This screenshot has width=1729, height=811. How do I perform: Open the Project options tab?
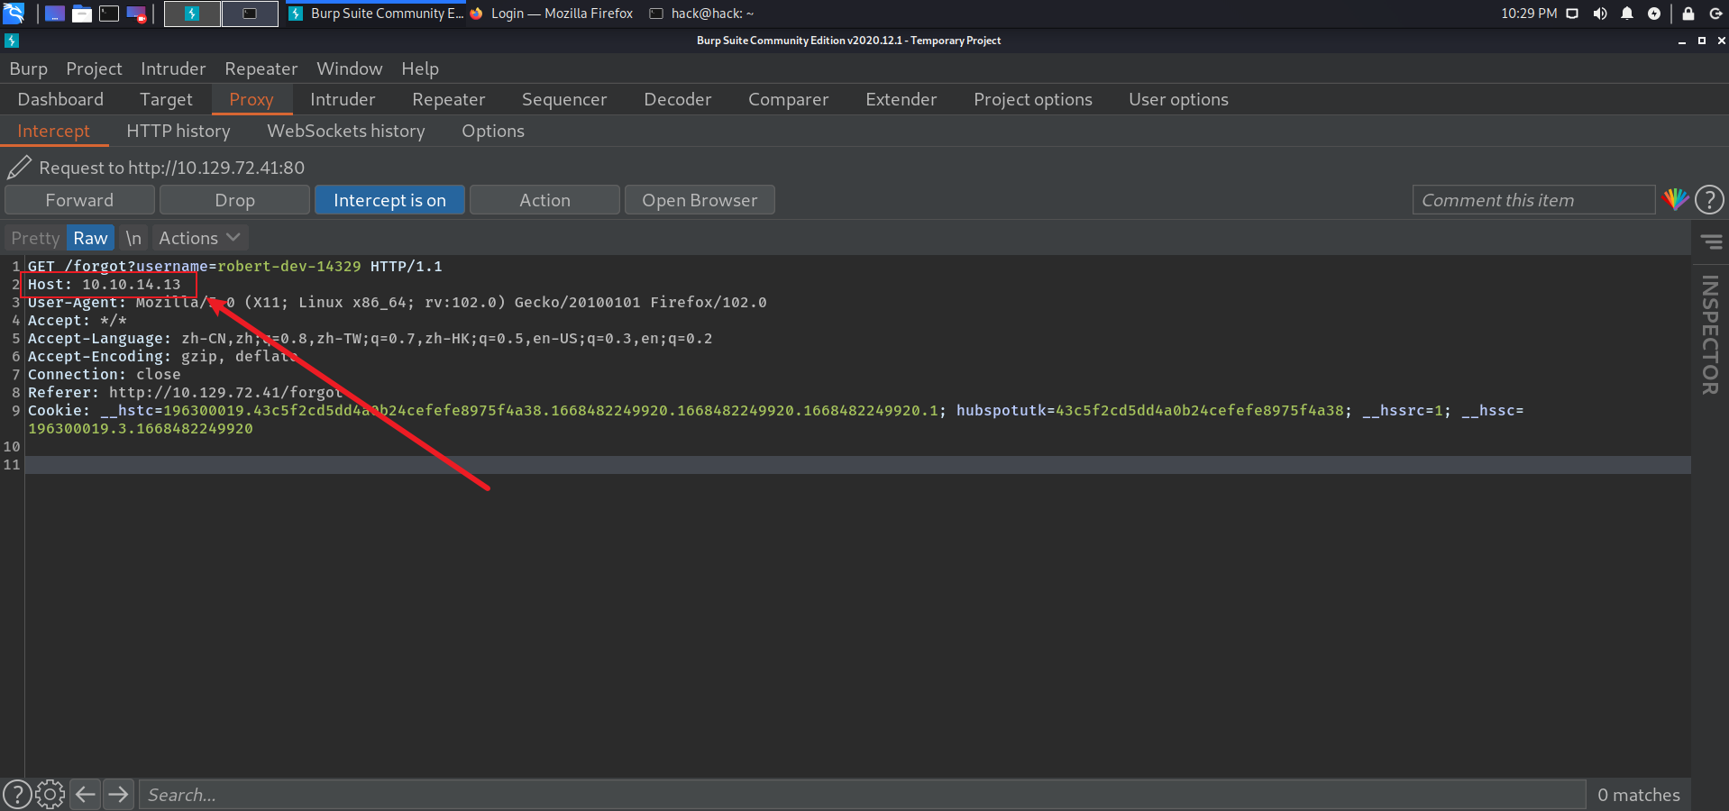coord(1033,99)
